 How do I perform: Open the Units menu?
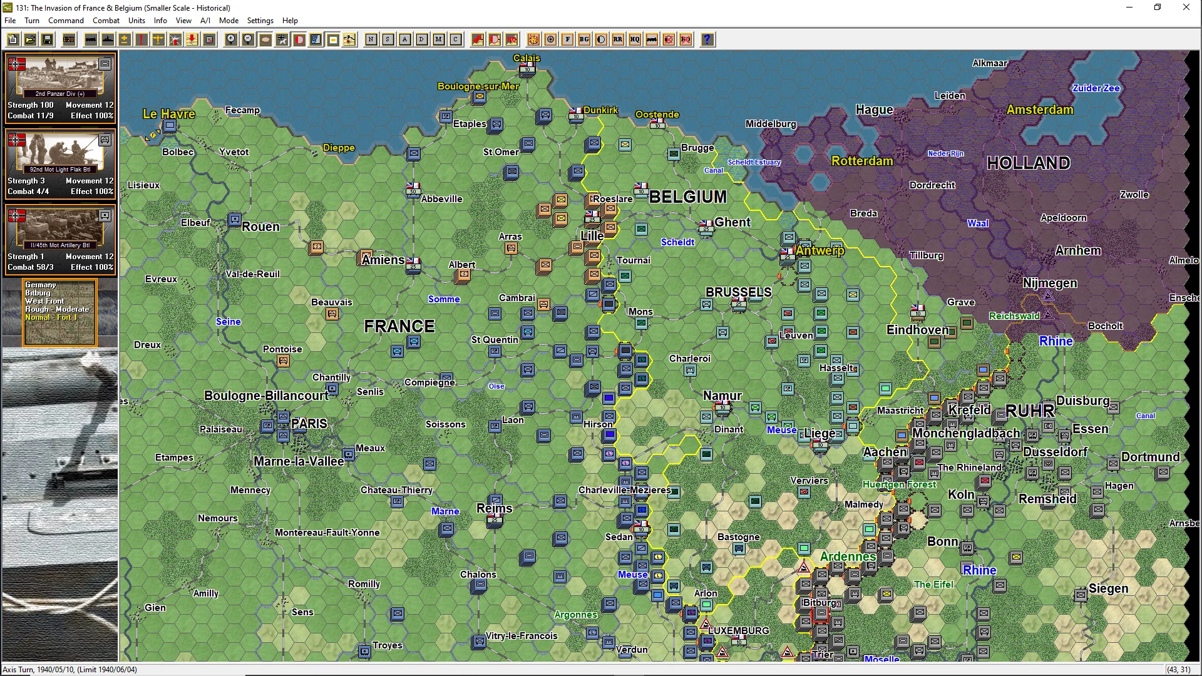[136, 21]
